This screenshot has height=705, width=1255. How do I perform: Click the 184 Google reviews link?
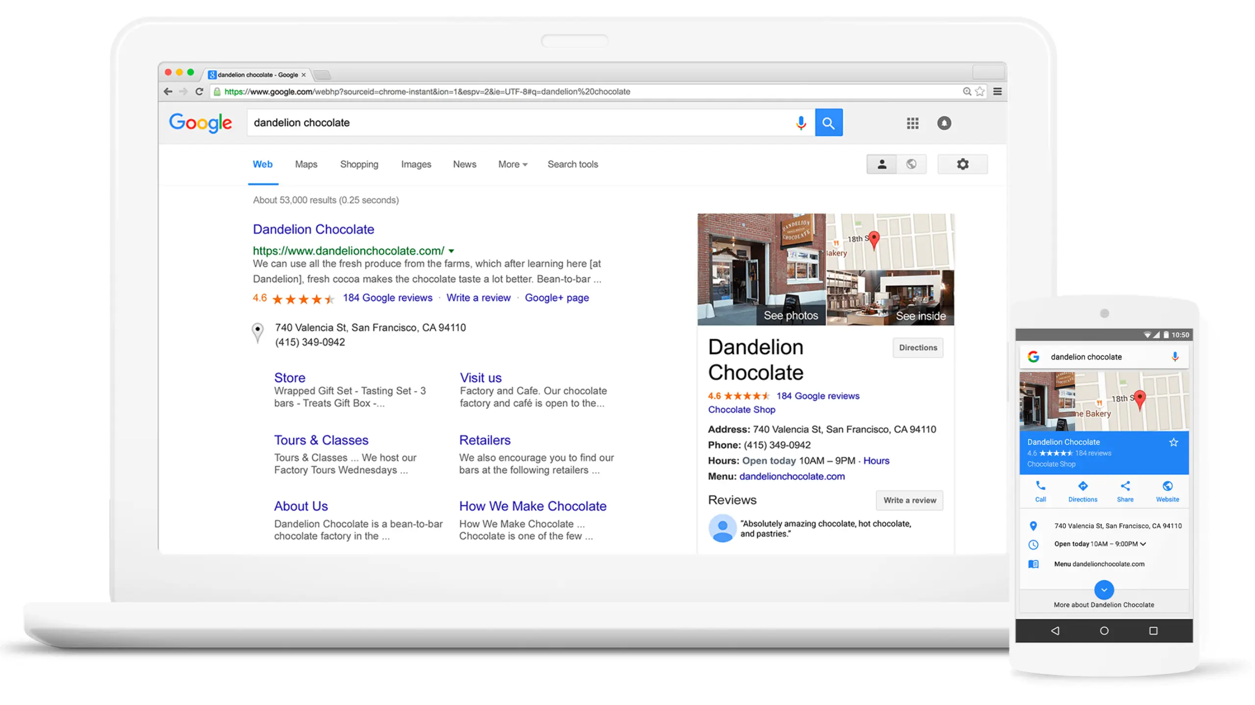[x=386, y=298]
